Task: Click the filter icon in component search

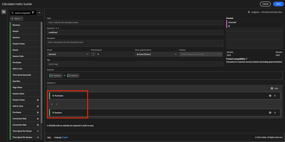Action: click(x=33, y=13)
